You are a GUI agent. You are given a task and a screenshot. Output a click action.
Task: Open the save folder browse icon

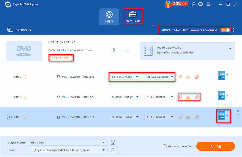tap(113, 150)
